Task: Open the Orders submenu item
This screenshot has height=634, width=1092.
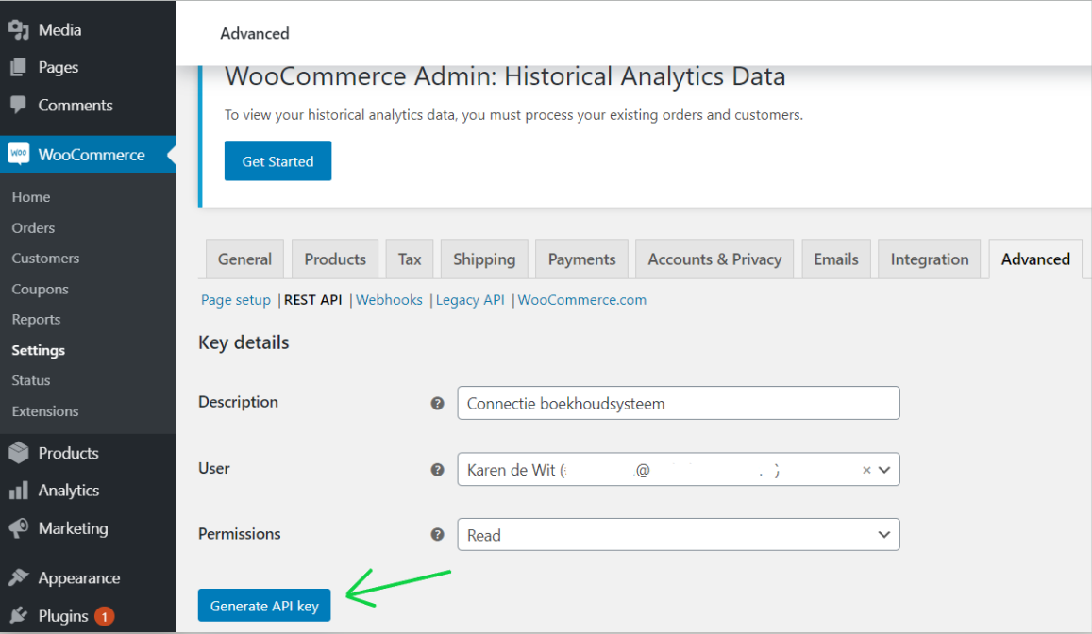Action: point(33,227)
